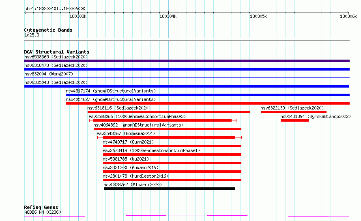Click the nsv5981785 (Wu2021) label

tap(126, 159)
